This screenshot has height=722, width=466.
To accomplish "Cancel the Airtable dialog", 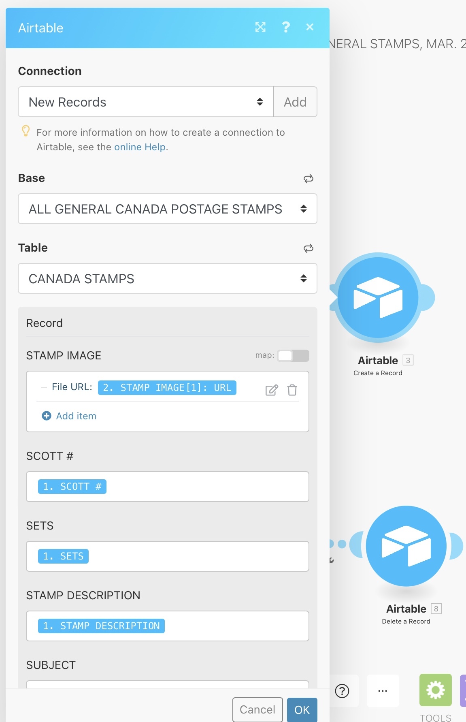I will click(x=257, y=709).
